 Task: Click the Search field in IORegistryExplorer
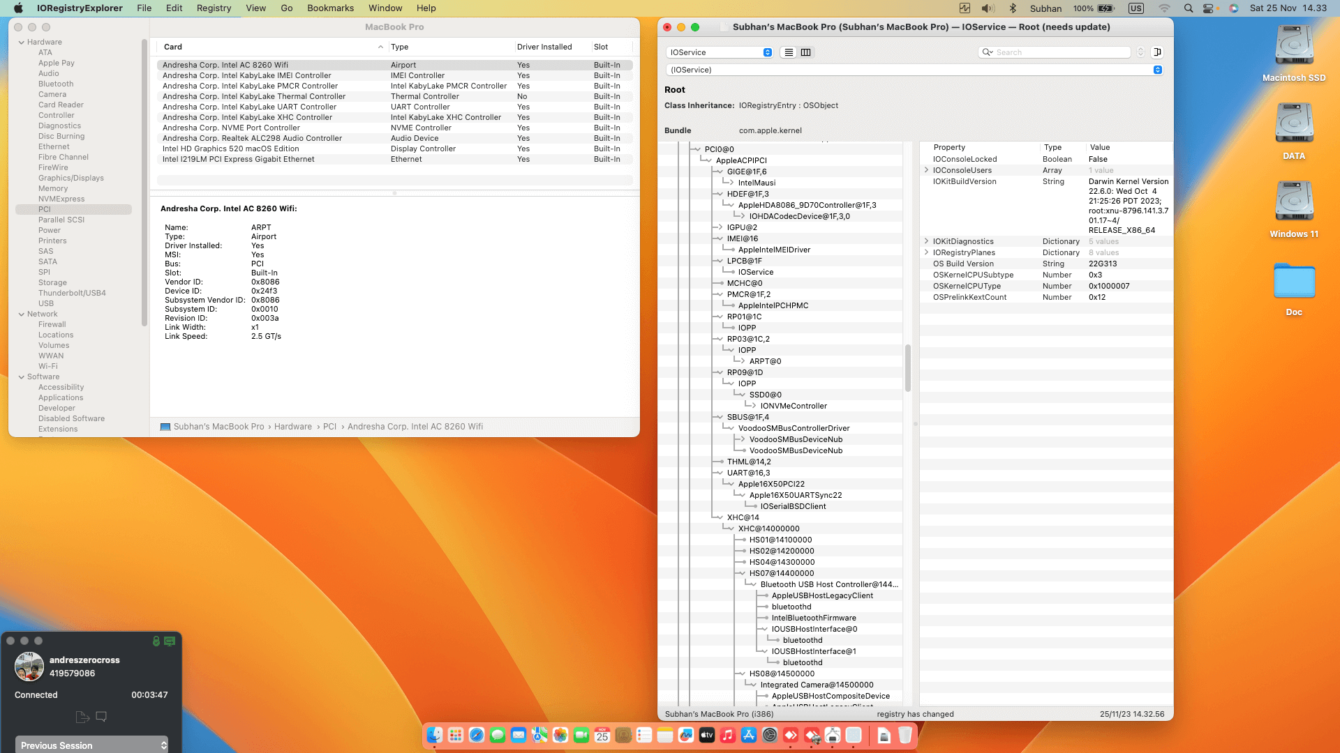1055,52
